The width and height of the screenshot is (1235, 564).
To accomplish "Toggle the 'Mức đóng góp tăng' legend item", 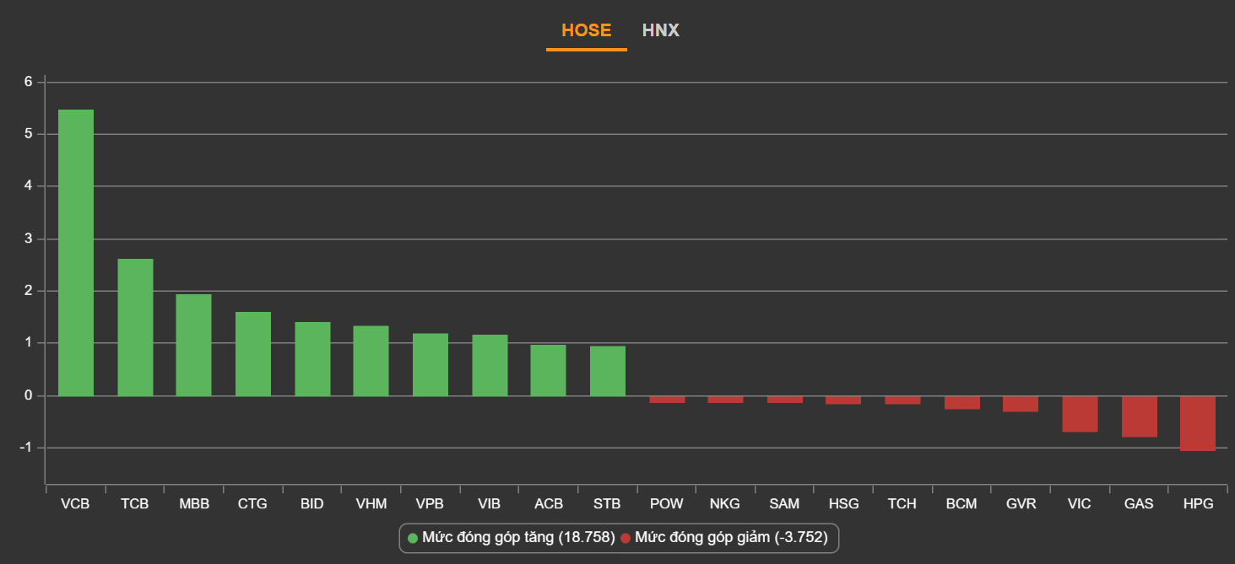I will pyautogui.click(x=518, y=537).
